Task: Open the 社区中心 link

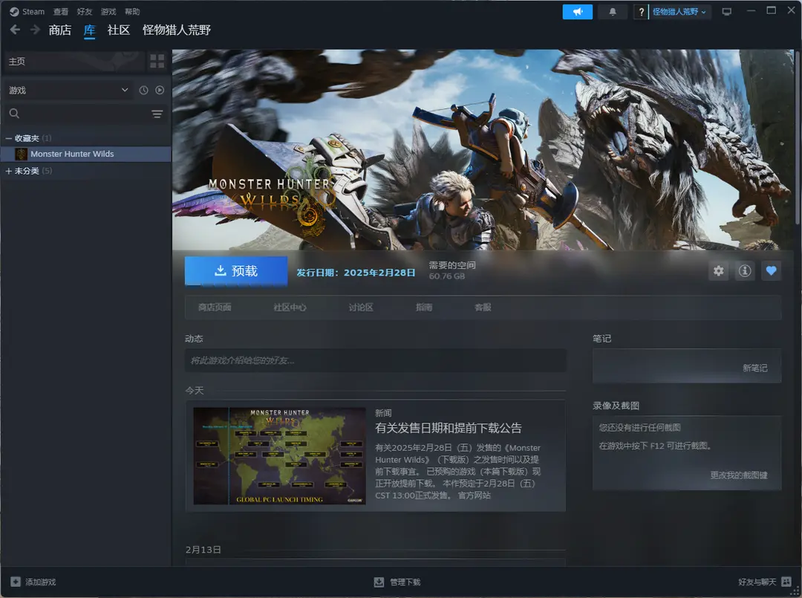Action: 290,308
